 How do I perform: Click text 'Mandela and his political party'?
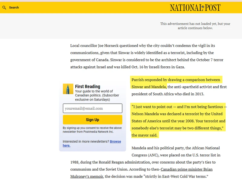tap(158, 148)
